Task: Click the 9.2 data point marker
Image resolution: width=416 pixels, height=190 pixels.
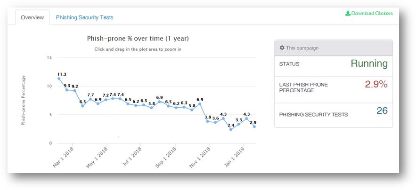Action: tap(74, 90)
